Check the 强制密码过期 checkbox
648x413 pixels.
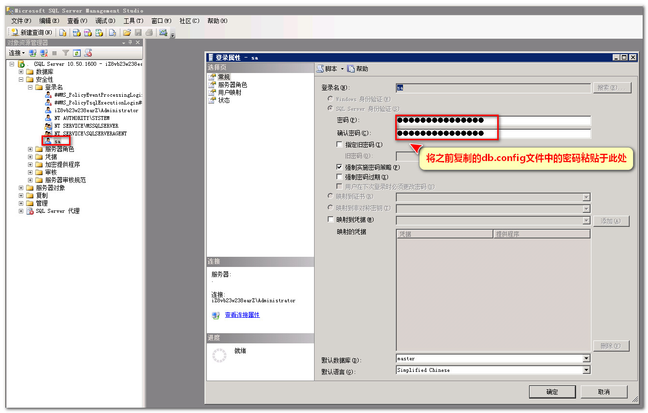click(339, 177)
